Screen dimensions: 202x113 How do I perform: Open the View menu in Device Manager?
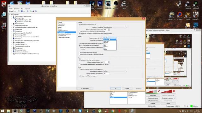[22, 9]
